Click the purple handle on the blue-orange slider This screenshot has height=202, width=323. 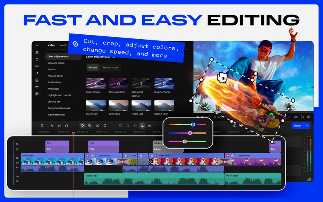(x=190, y=133)
